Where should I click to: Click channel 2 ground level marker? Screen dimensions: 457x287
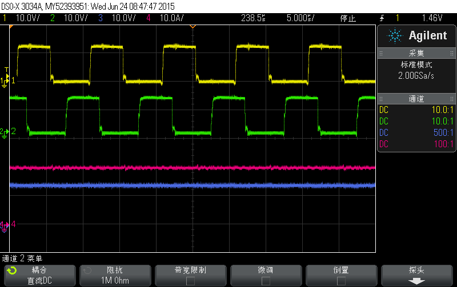tap(4, 133)
